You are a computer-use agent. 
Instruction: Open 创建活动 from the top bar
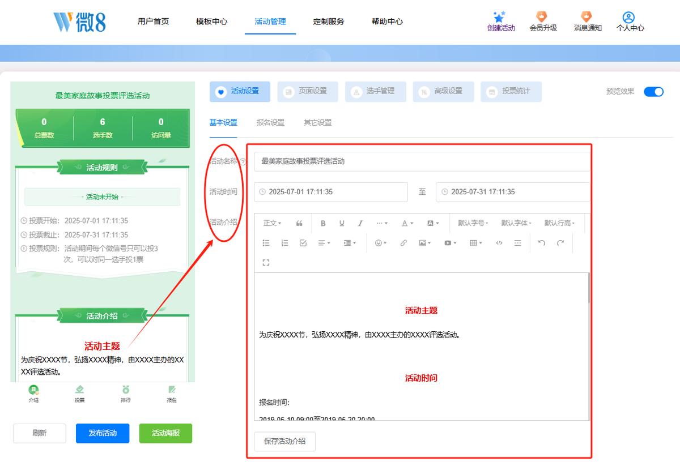(x=501, y=22)
